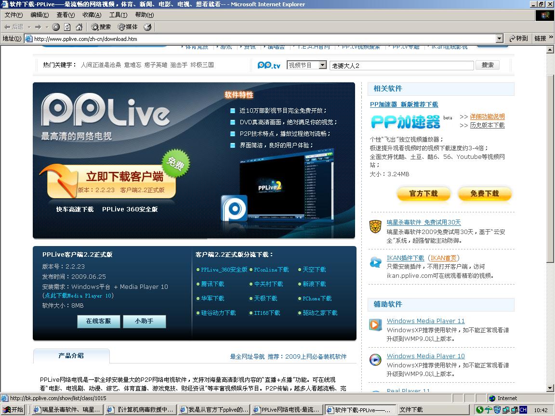Click the Windows Media Player 10 link
Image resolution: width=555 pixels, height=416 pixels.
click(x=425, y=356)
